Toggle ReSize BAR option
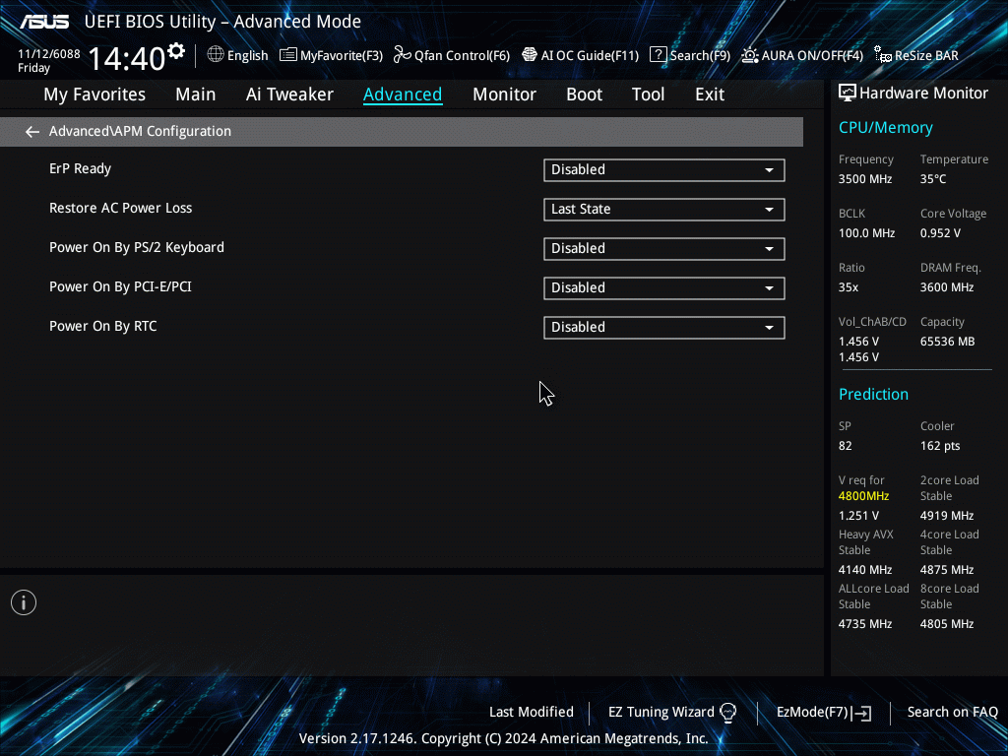 916,55
